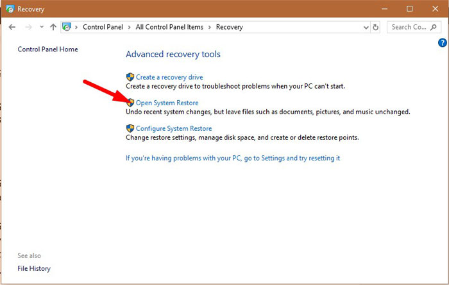Click the Recovery title bar icon
Viewport: 449px width, 285px height.
[10, 9]
